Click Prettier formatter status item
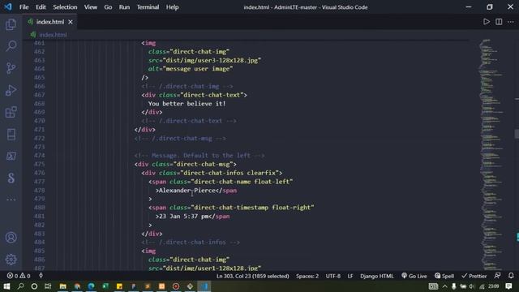 [474, 276]
